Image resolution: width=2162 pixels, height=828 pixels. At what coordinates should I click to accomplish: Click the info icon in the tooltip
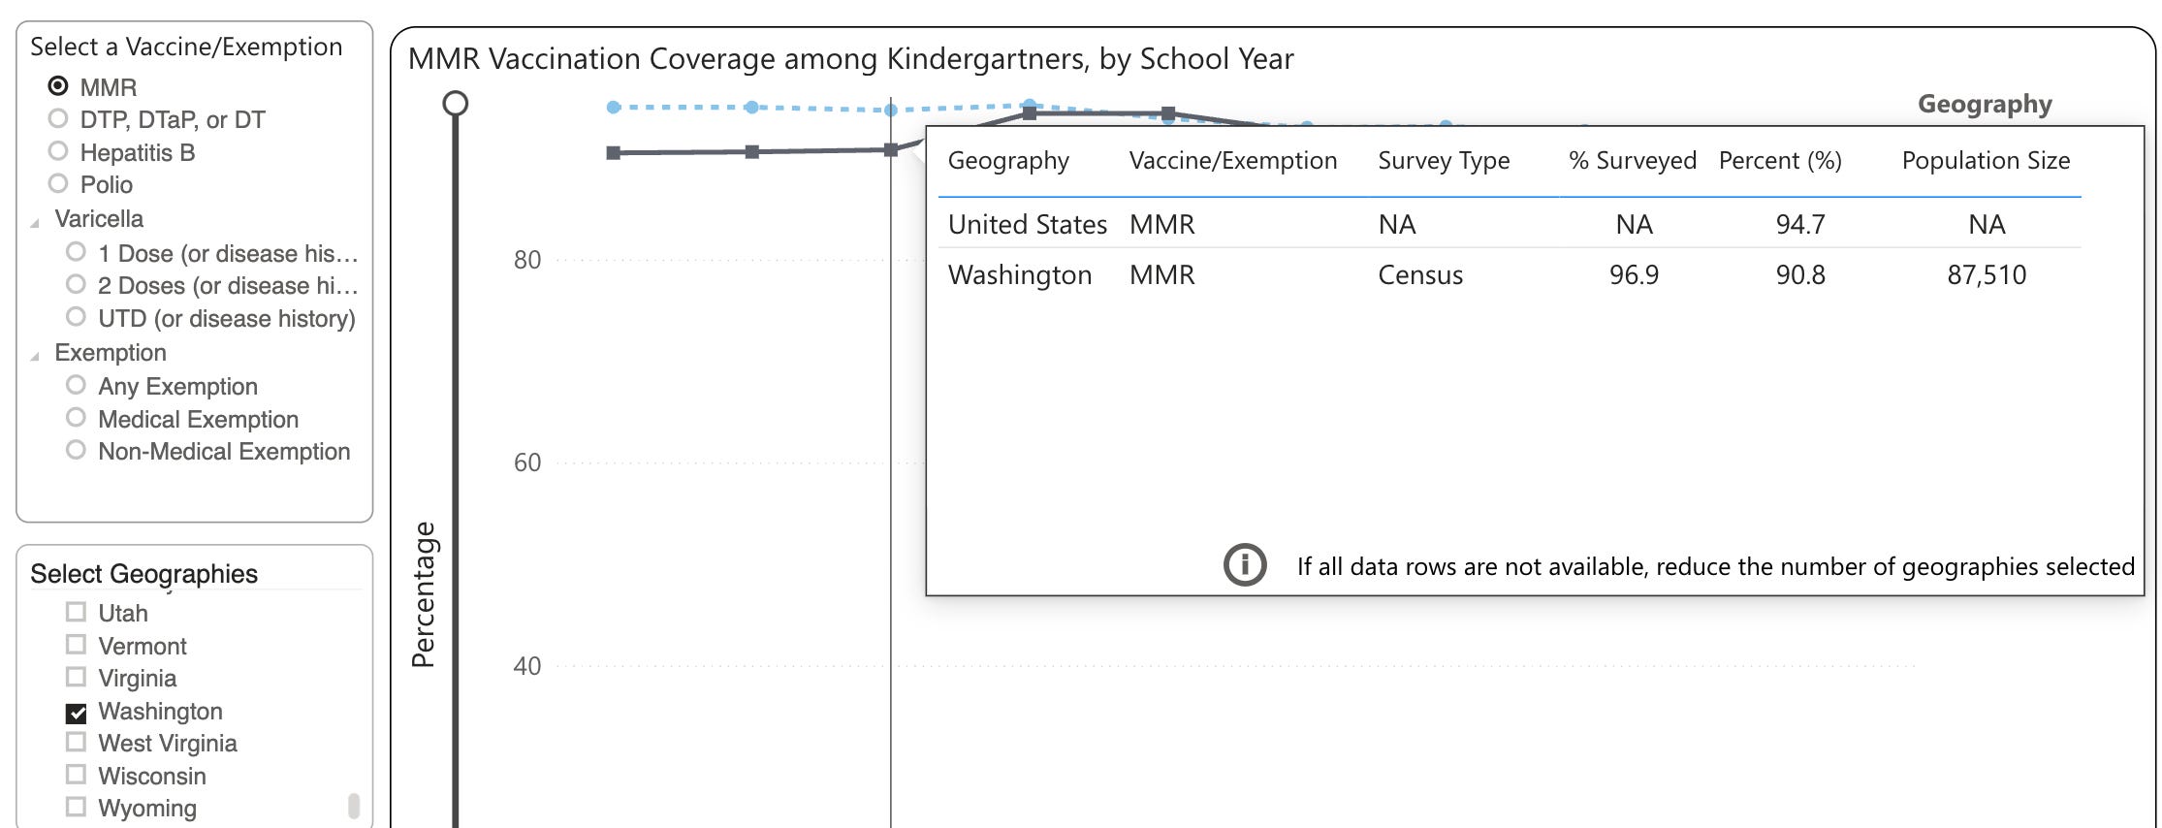click(1245, 564)
